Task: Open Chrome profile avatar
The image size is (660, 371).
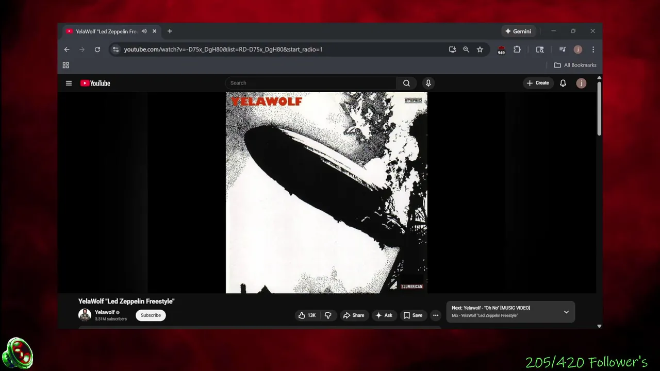Action: tap(578, 49)
